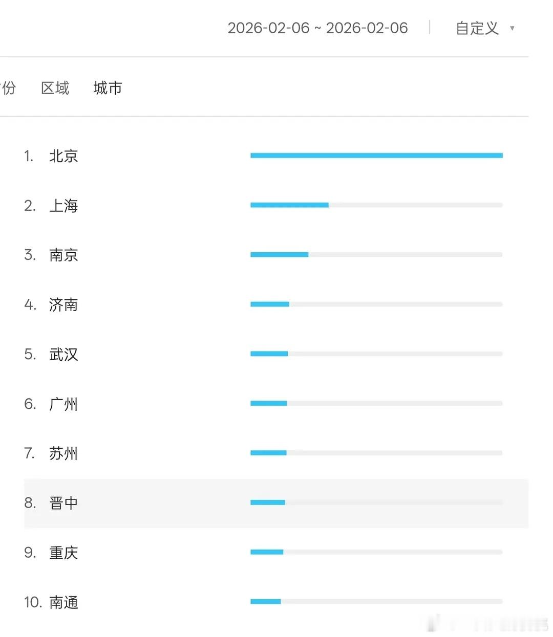Image resolution: width=553 pixels, height=637 pixels.
Task: Click the date range 2026-02-06 ~ 2026-02-06
Action: pos(318,28)
